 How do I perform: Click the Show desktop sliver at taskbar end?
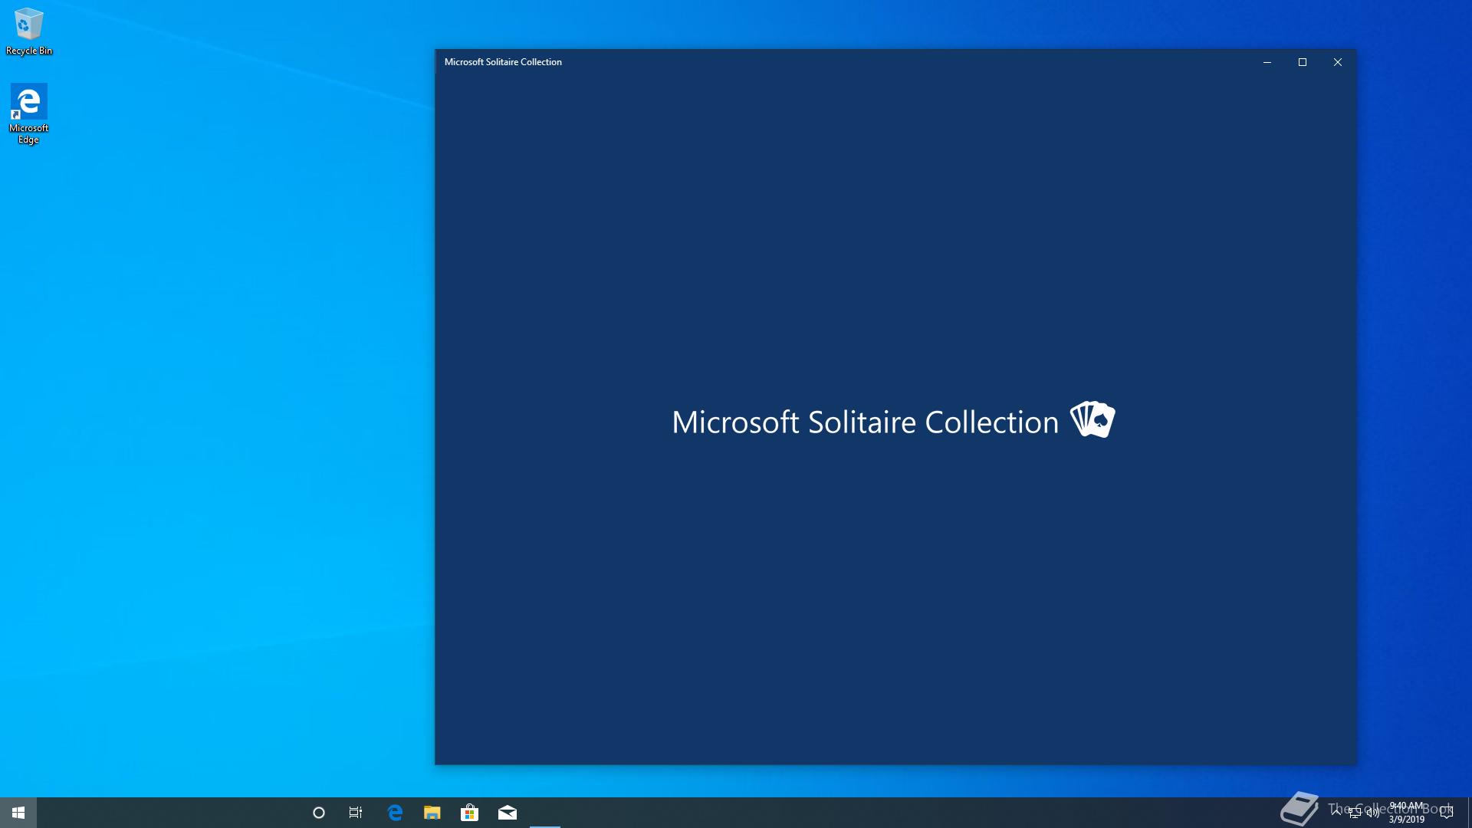pyautogui.click(x=1470, y=813)
